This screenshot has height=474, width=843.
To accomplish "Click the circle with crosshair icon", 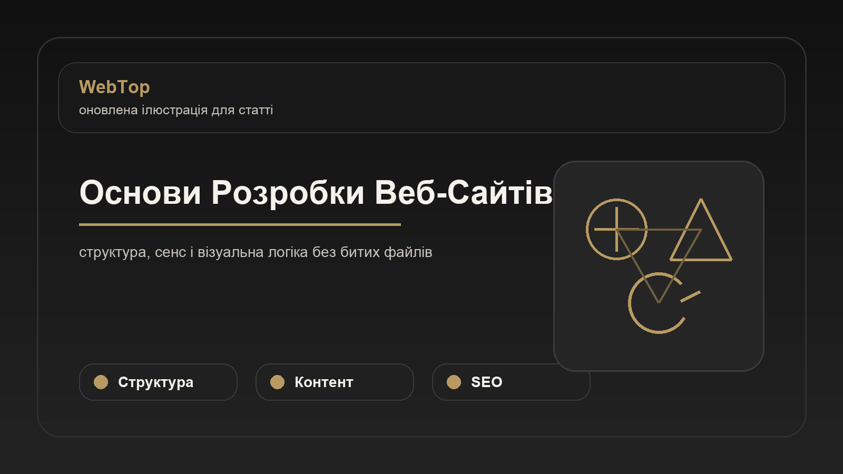I will click(616, 229).
